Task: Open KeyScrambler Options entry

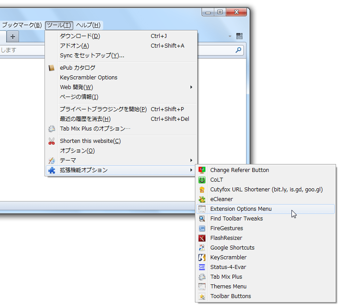Action: click(x=121, y=78)
